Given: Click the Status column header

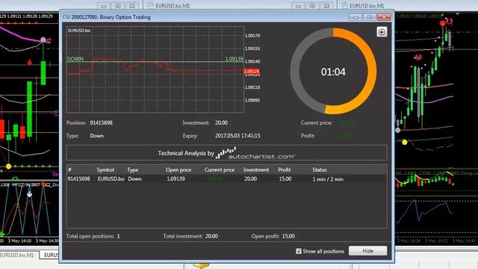Looking at the screenshot, I should coord(319,170).
